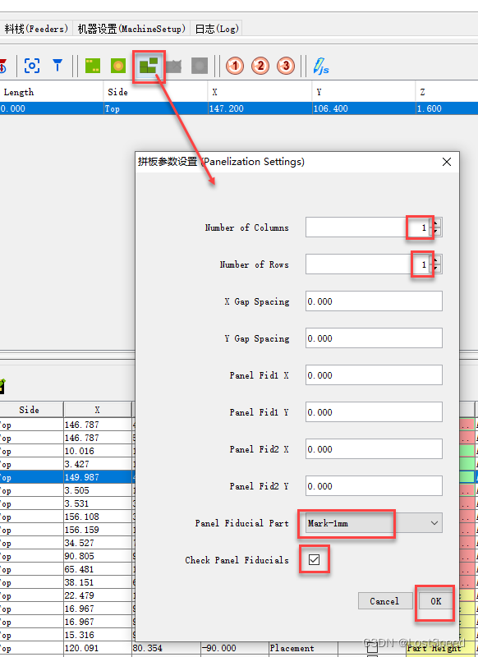Select placement cell 80.354
The width and height of the screenshot is (478, 657).
(166, 648)
